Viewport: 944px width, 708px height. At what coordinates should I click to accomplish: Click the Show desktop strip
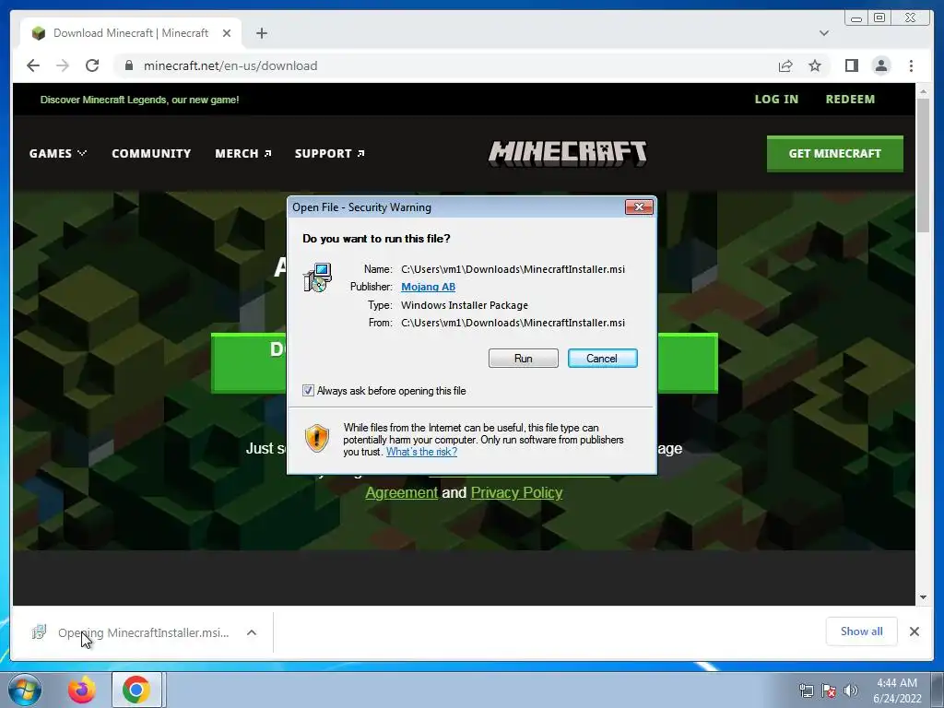click(937, 690)
